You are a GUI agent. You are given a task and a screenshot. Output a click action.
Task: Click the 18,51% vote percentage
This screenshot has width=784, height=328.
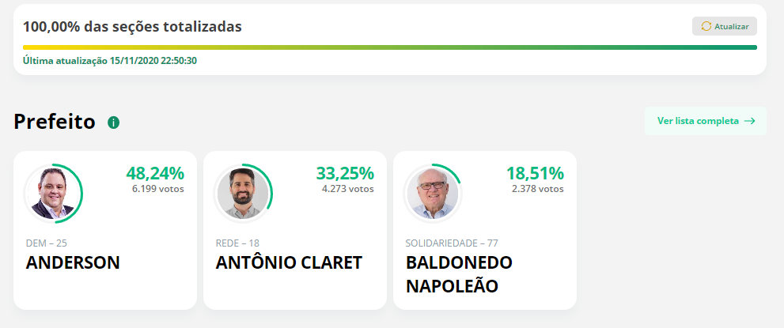coord(535,173)
